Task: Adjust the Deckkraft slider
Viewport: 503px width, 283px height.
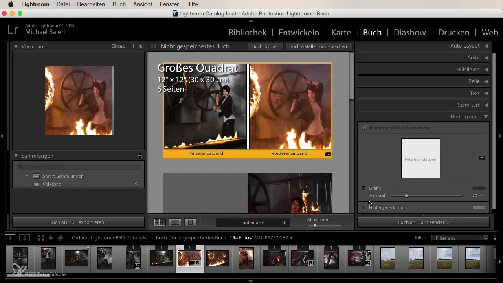Action: 406,195
